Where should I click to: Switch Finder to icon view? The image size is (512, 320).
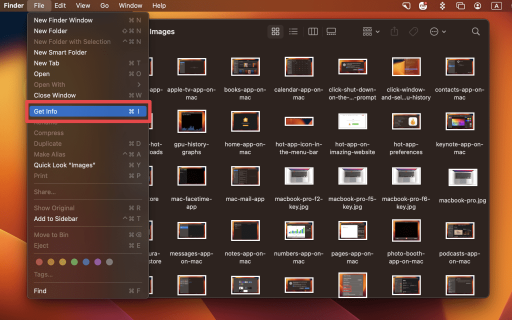[x=275, y=31]
